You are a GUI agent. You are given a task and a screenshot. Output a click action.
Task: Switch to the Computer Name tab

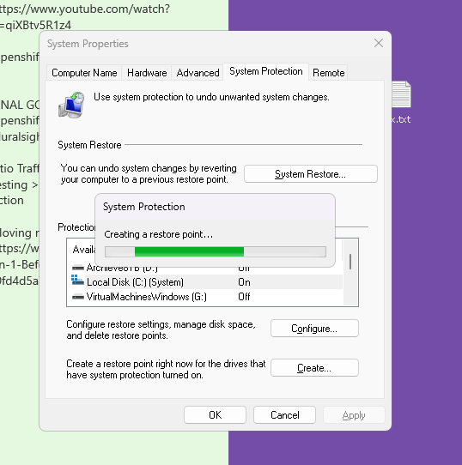[x=84, y=73]
